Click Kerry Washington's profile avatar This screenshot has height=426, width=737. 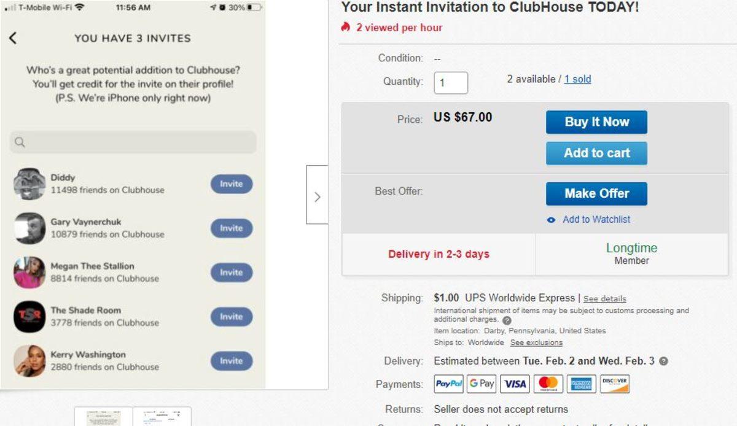(29, 361)
